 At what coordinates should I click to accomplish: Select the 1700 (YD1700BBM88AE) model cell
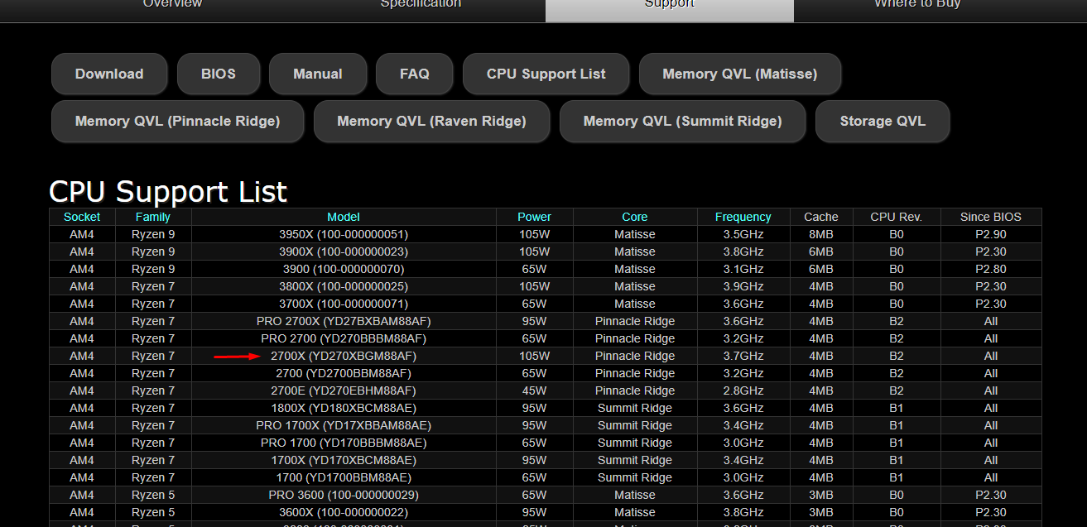pyautogui.click(x=344, y=477)
